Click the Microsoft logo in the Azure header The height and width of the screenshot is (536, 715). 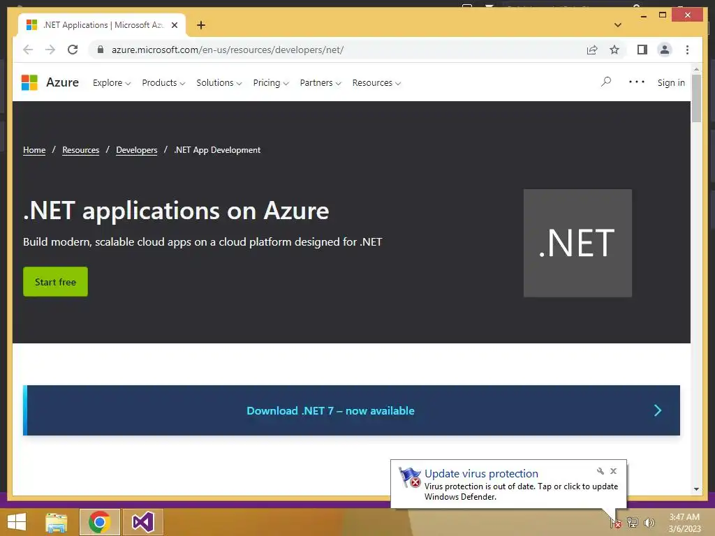29,82
